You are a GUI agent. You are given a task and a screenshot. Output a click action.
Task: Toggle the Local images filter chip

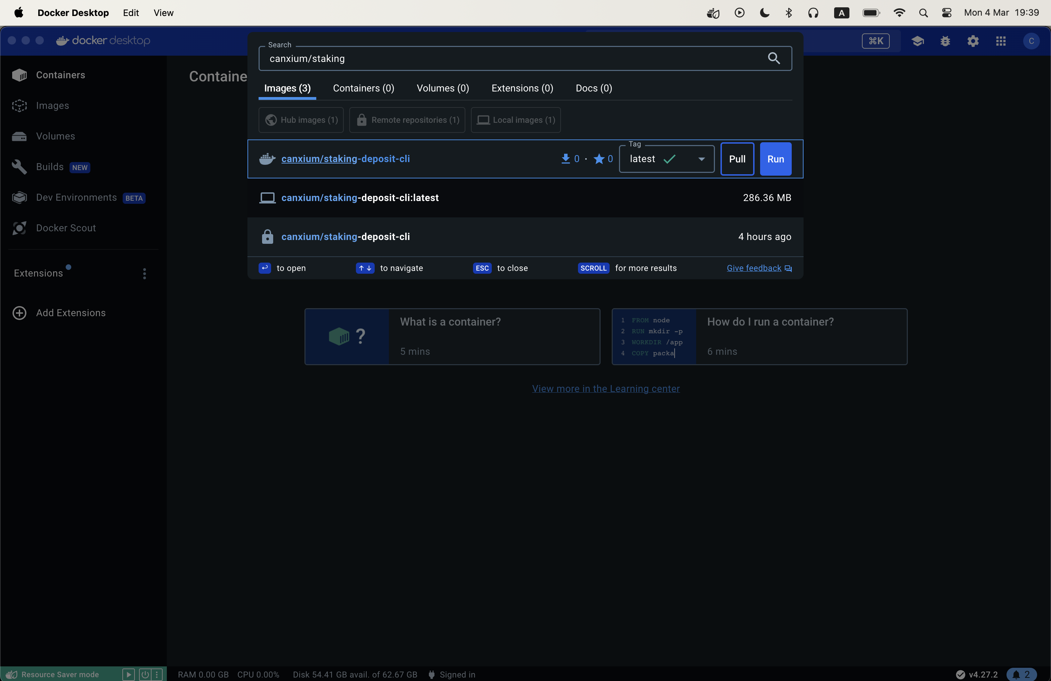tap(516, 120)
